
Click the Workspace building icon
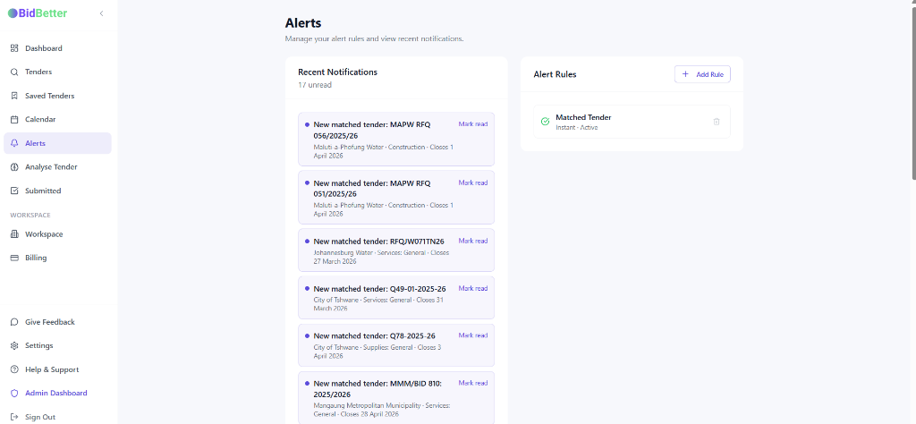coord(14,234)
